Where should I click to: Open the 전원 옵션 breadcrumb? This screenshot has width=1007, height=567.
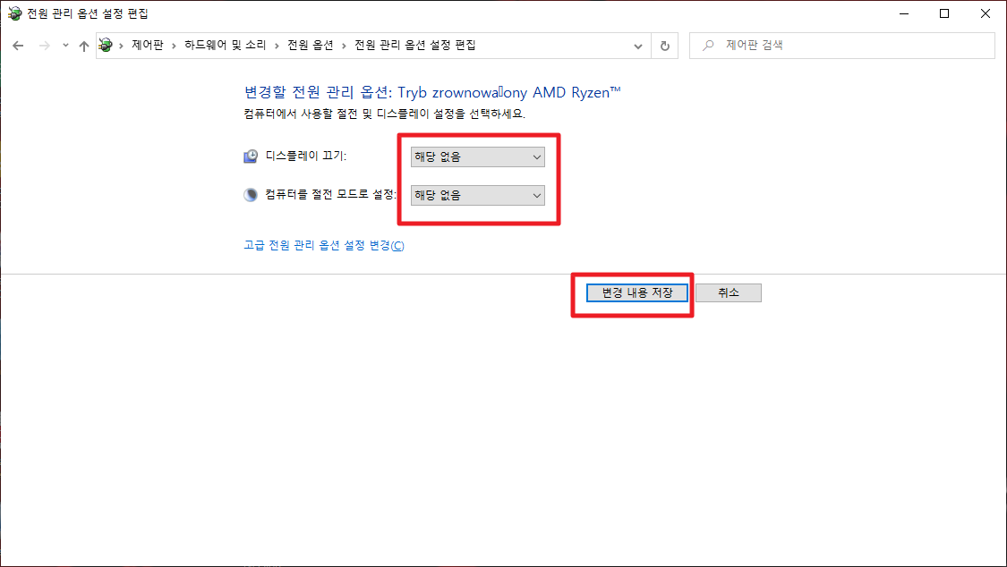pyautogui.click(x=311, y=45)
